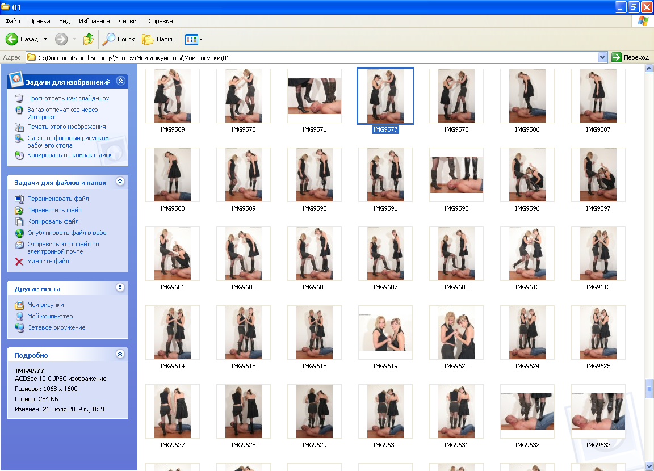The height and width of the screenshot is (471, 654).
Task: Open the Back history dropdown arrow
Action: 45,39
